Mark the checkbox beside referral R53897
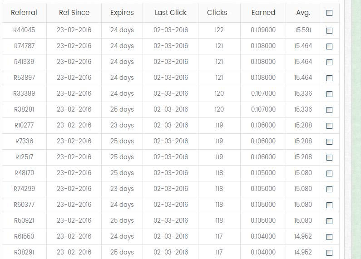The width and height of the screenshot is (361, 259). pyautogui.click(x=330, y=78)
